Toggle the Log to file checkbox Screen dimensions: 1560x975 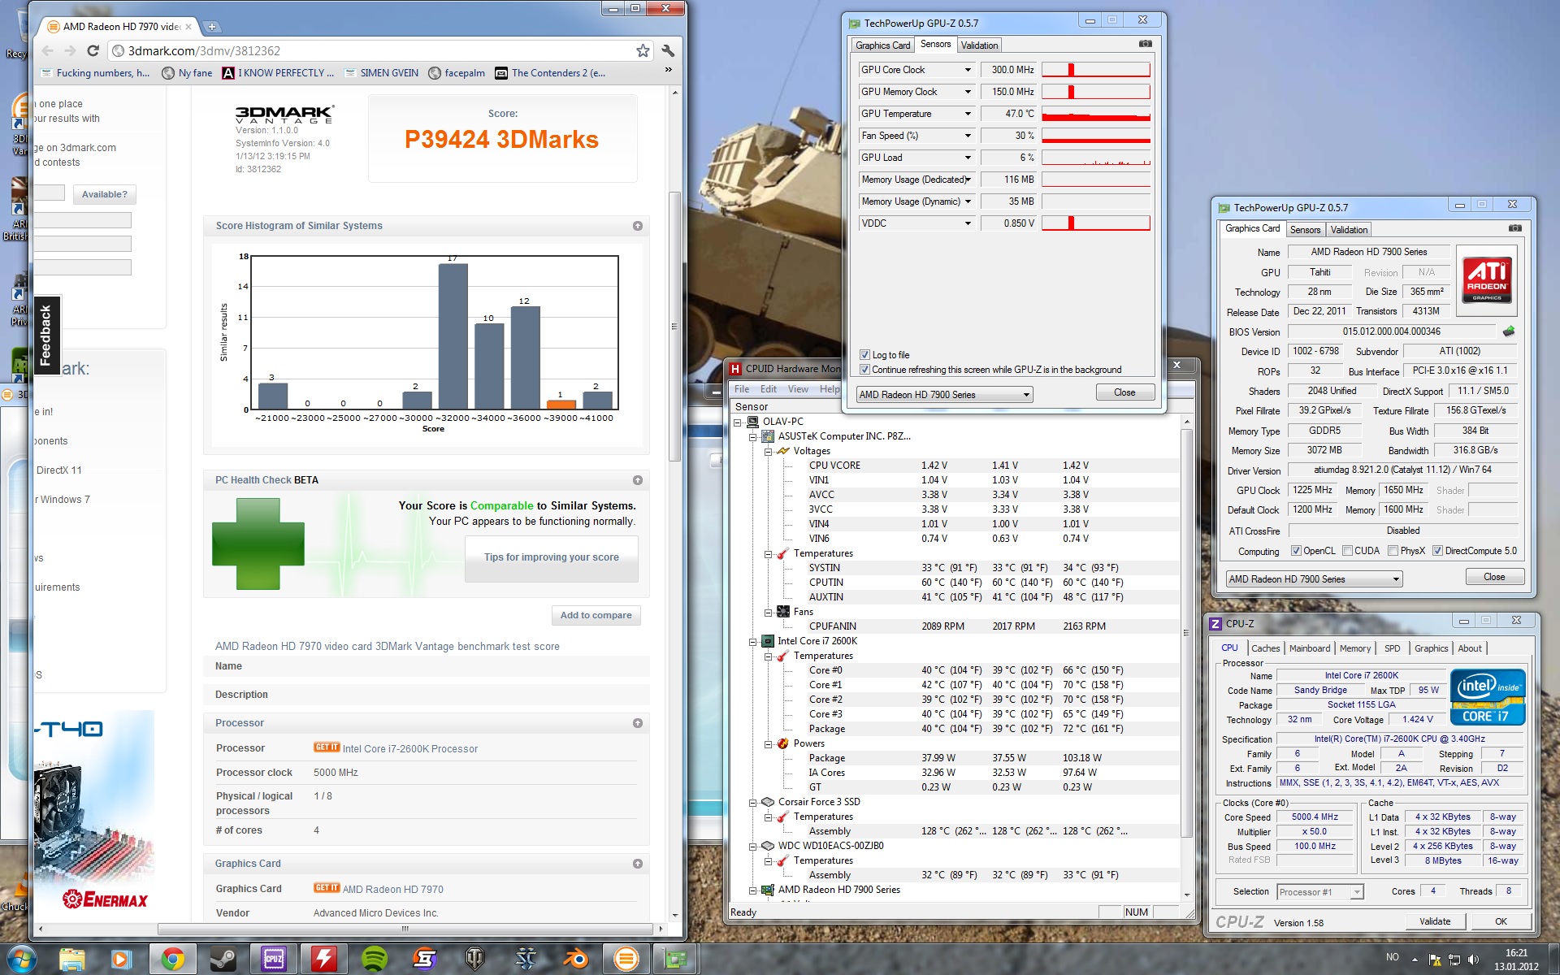tap(864, 355)
